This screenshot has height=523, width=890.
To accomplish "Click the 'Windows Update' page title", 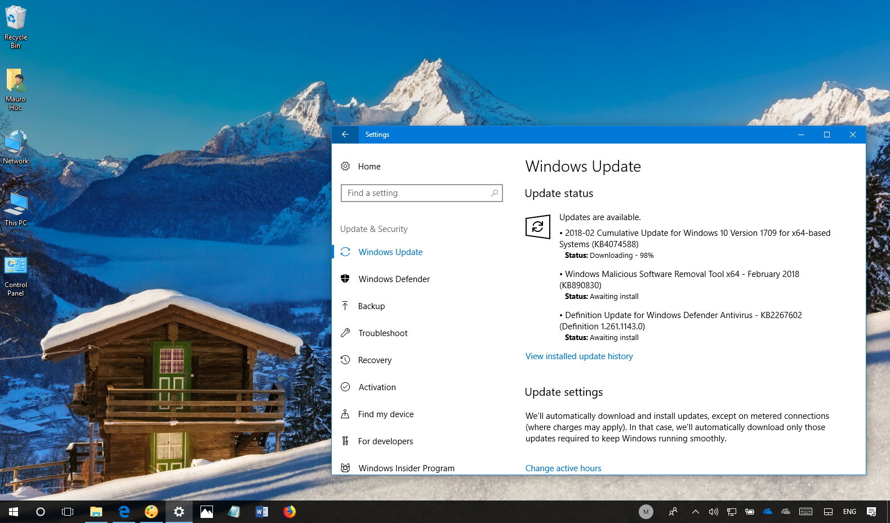I will (x=583, y=167).
